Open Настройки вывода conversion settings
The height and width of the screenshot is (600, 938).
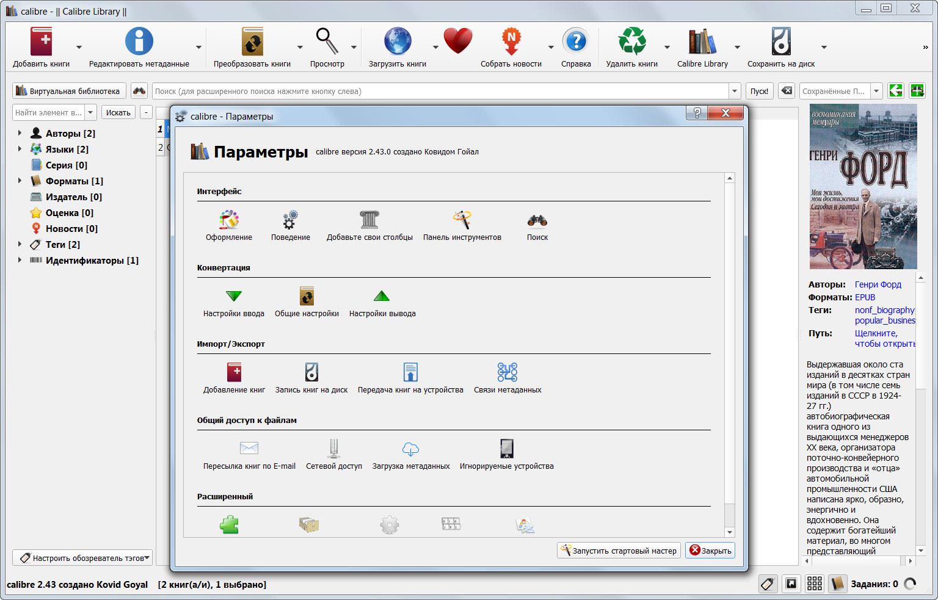382,302
